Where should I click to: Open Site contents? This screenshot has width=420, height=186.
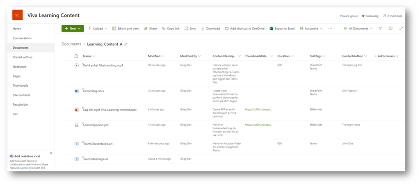(x=21, y=95)
